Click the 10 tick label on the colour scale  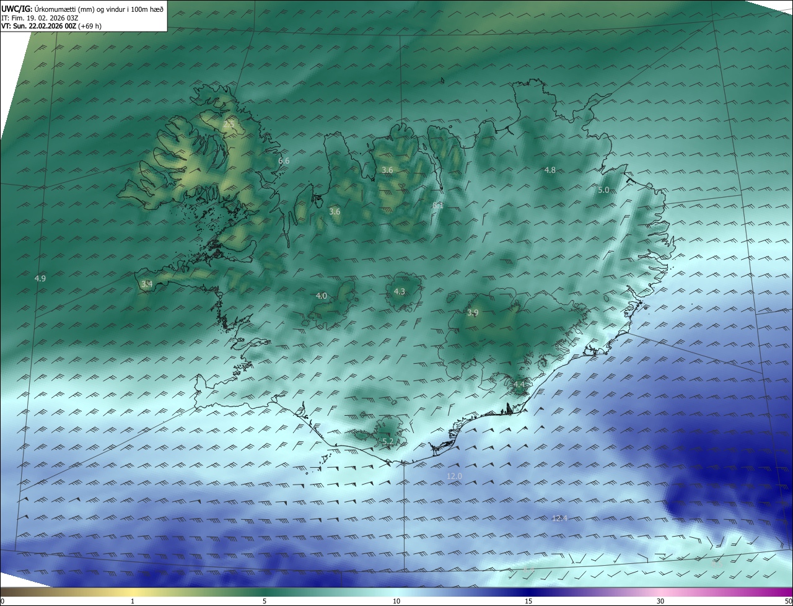[396, 601]
